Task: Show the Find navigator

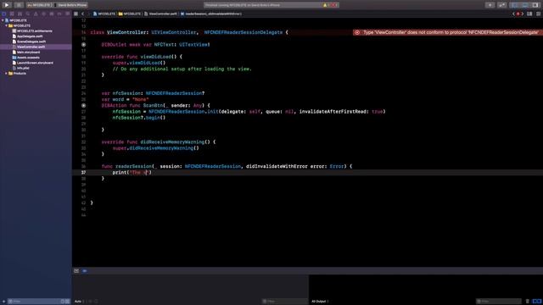Action: coord(28,14)
